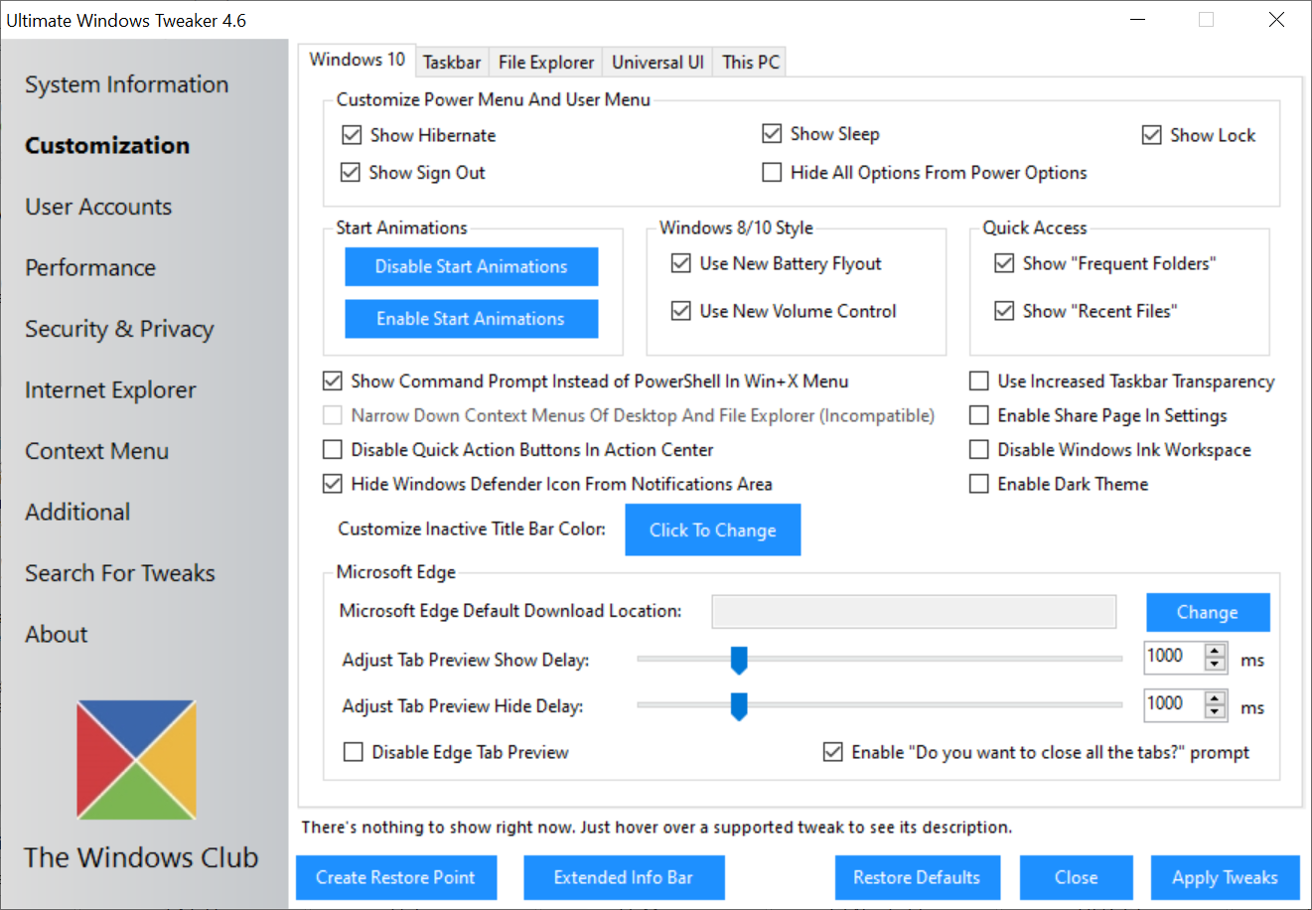This screenshot has width=1312, height=910.
Task: Switch to the Taskbar tab
Action: click(452, 62)
